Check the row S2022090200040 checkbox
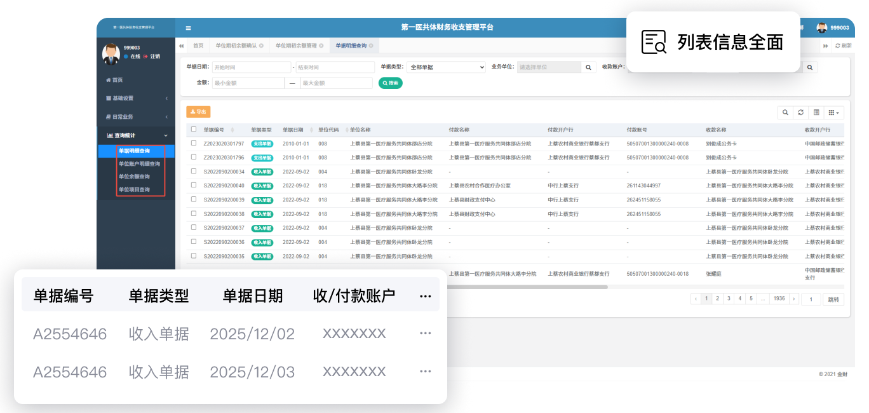The width and height of the screenshot is (869, 413). coord(194,185)
